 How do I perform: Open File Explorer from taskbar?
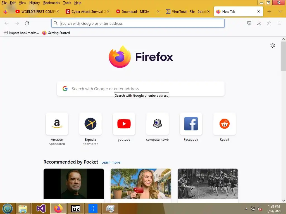[23, 208]
